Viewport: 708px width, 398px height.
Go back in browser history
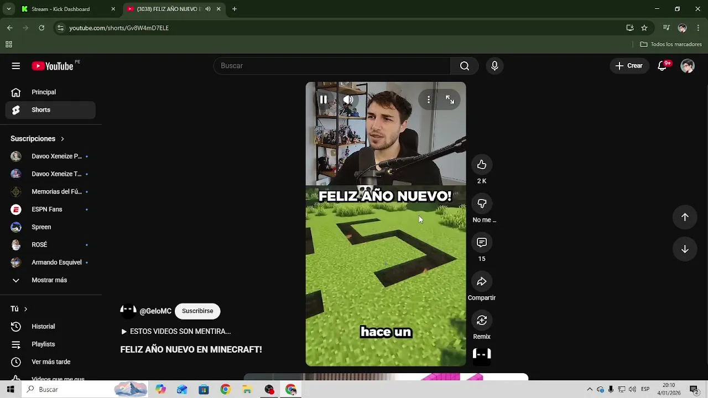pyautogui.click(x=9, y=28)
